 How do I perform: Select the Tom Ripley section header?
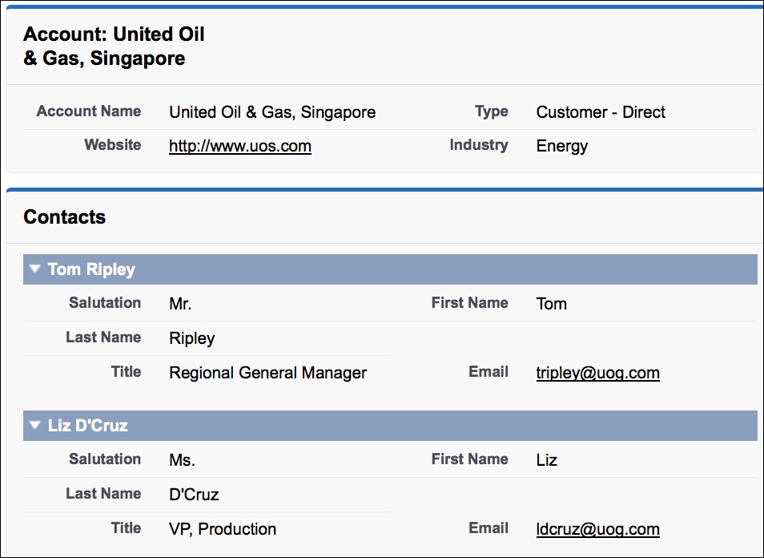pos(390,269)
